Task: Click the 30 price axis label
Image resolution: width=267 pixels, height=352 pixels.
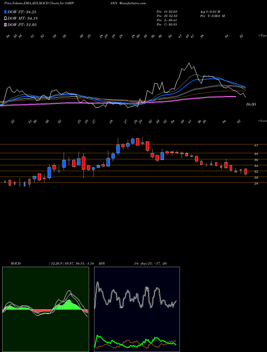Action: (256, 178)
